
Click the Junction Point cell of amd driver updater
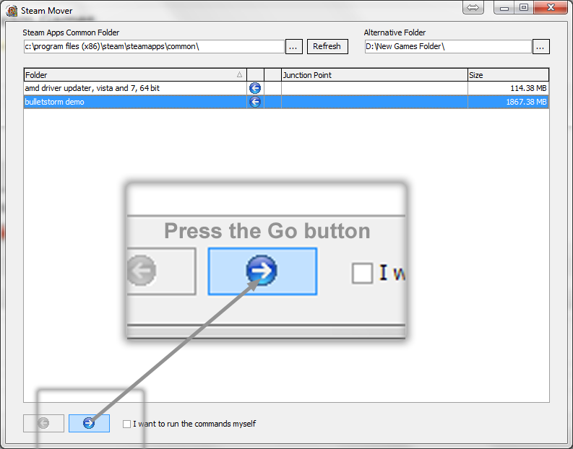[374, 88]
